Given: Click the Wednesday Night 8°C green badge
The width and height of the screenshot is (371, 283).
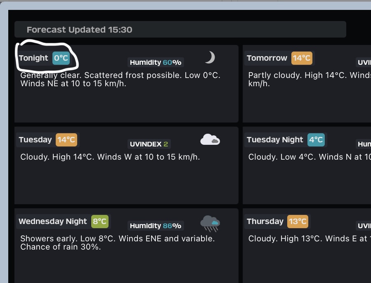Looking at the screenshot, I should (100, 221).
